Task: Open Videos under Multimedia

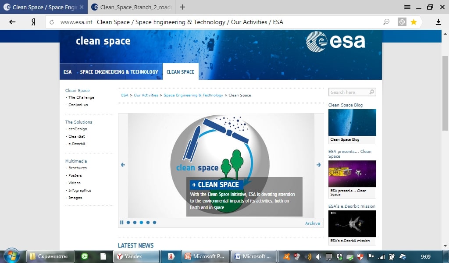Action: coord(75,183)
